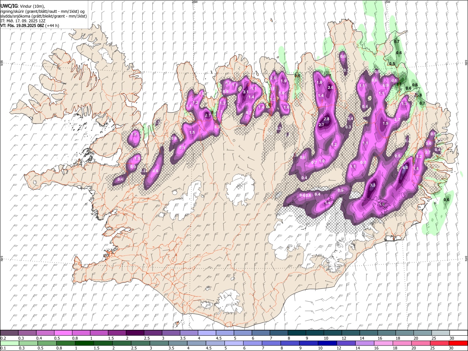Click the "IT: Mið. 17. 09. 2025 12Z" line
The height and width of the screenshot is (351, 468).
tap(23, 21)
